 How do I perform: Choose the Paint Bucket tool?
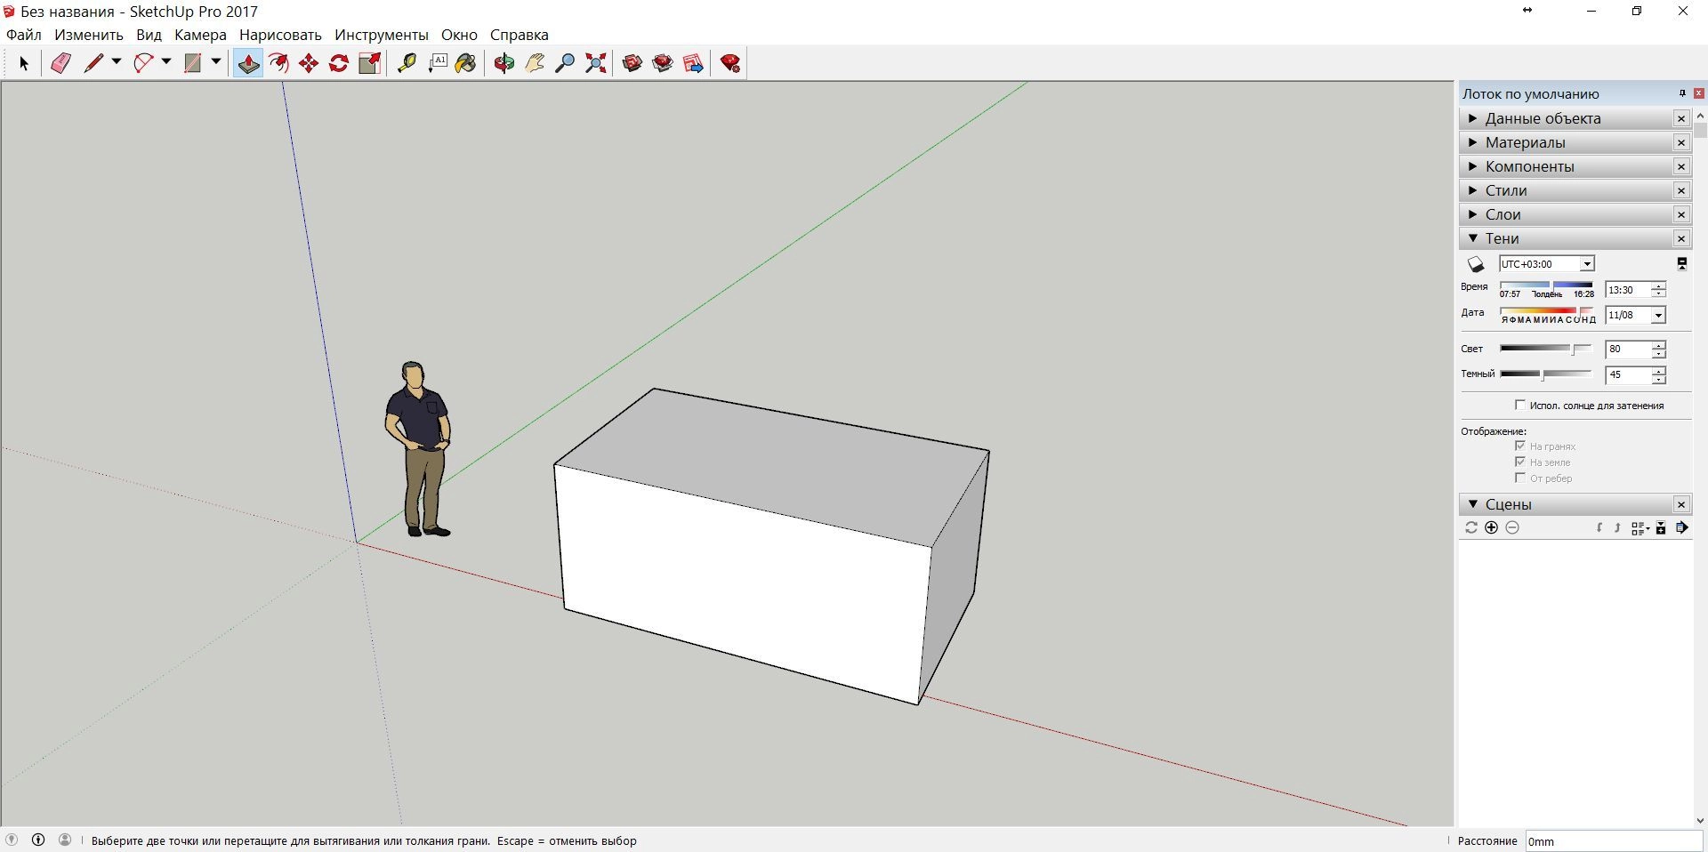pyautogui.click(x=465, y=63)
